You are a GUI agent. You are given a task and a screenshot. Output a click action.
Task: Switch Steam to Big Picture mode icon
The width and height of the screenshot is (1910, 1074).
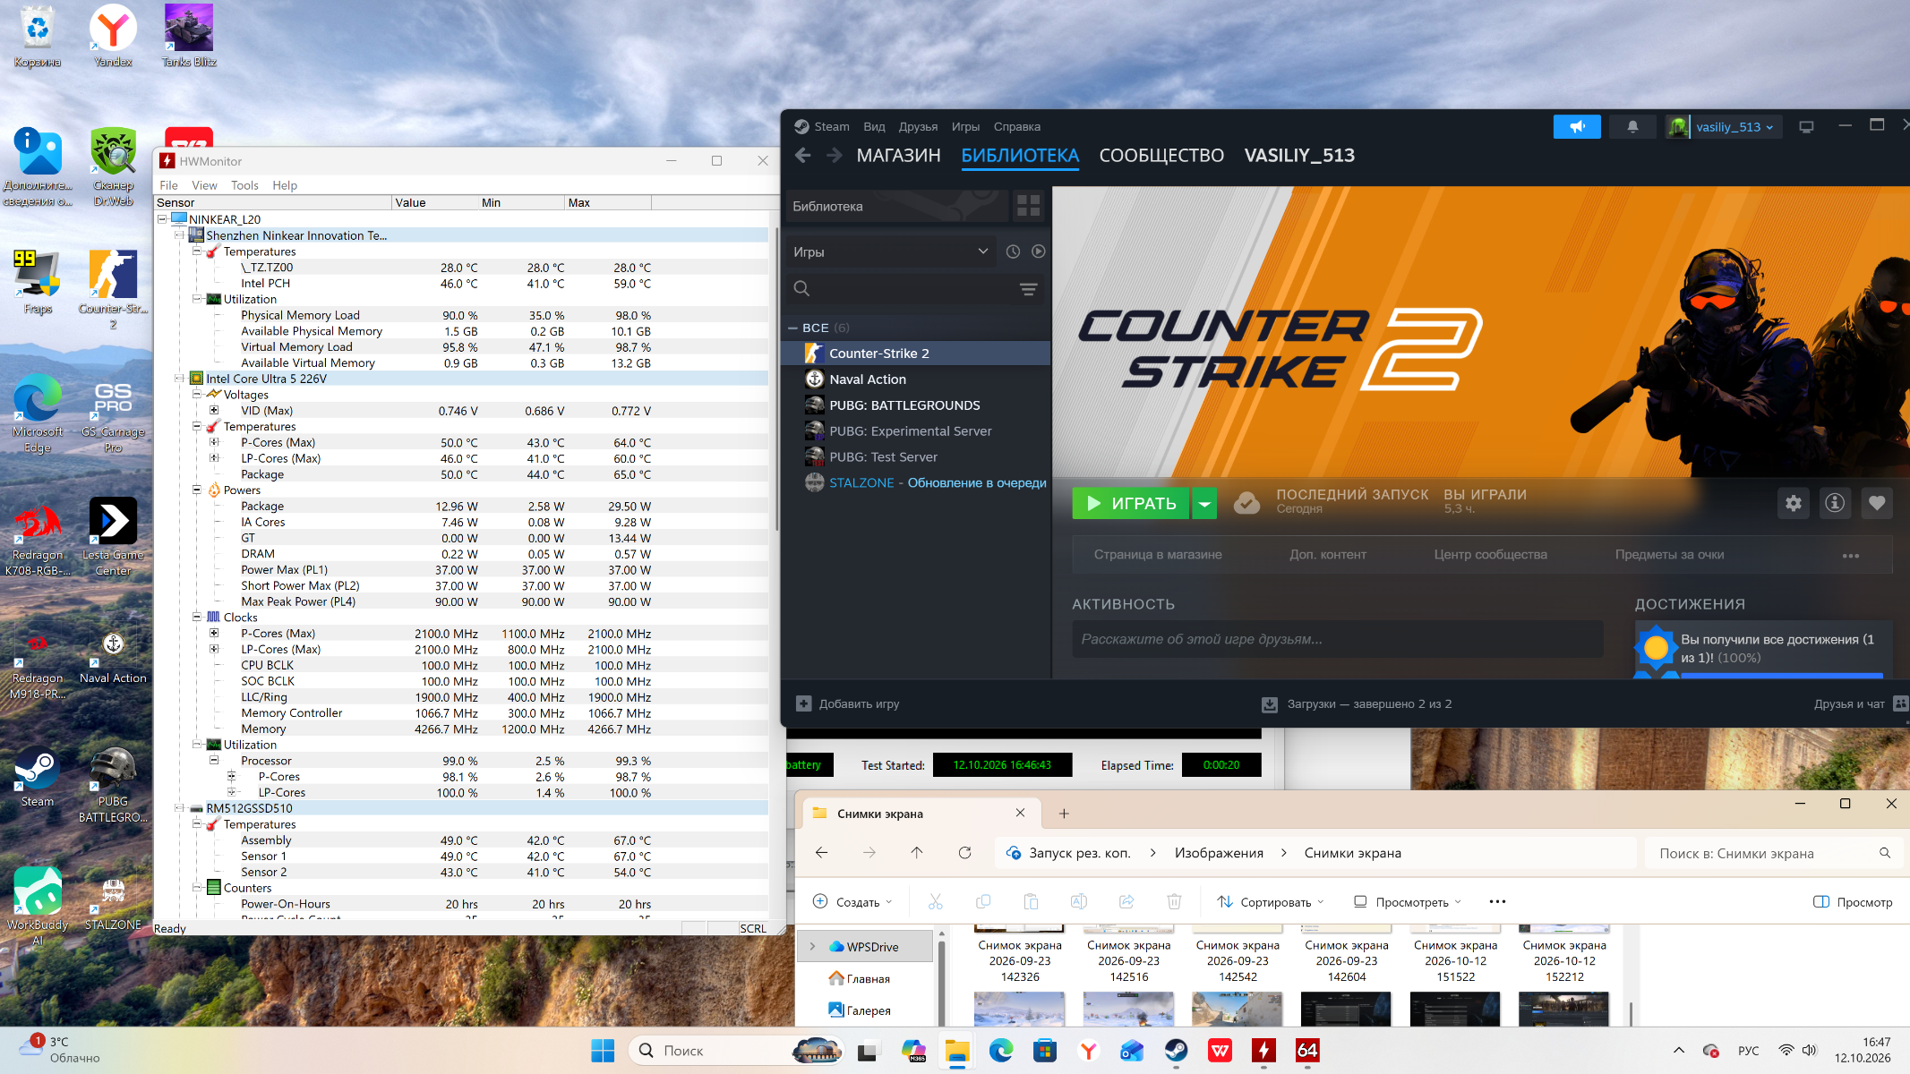point(1806,127)
